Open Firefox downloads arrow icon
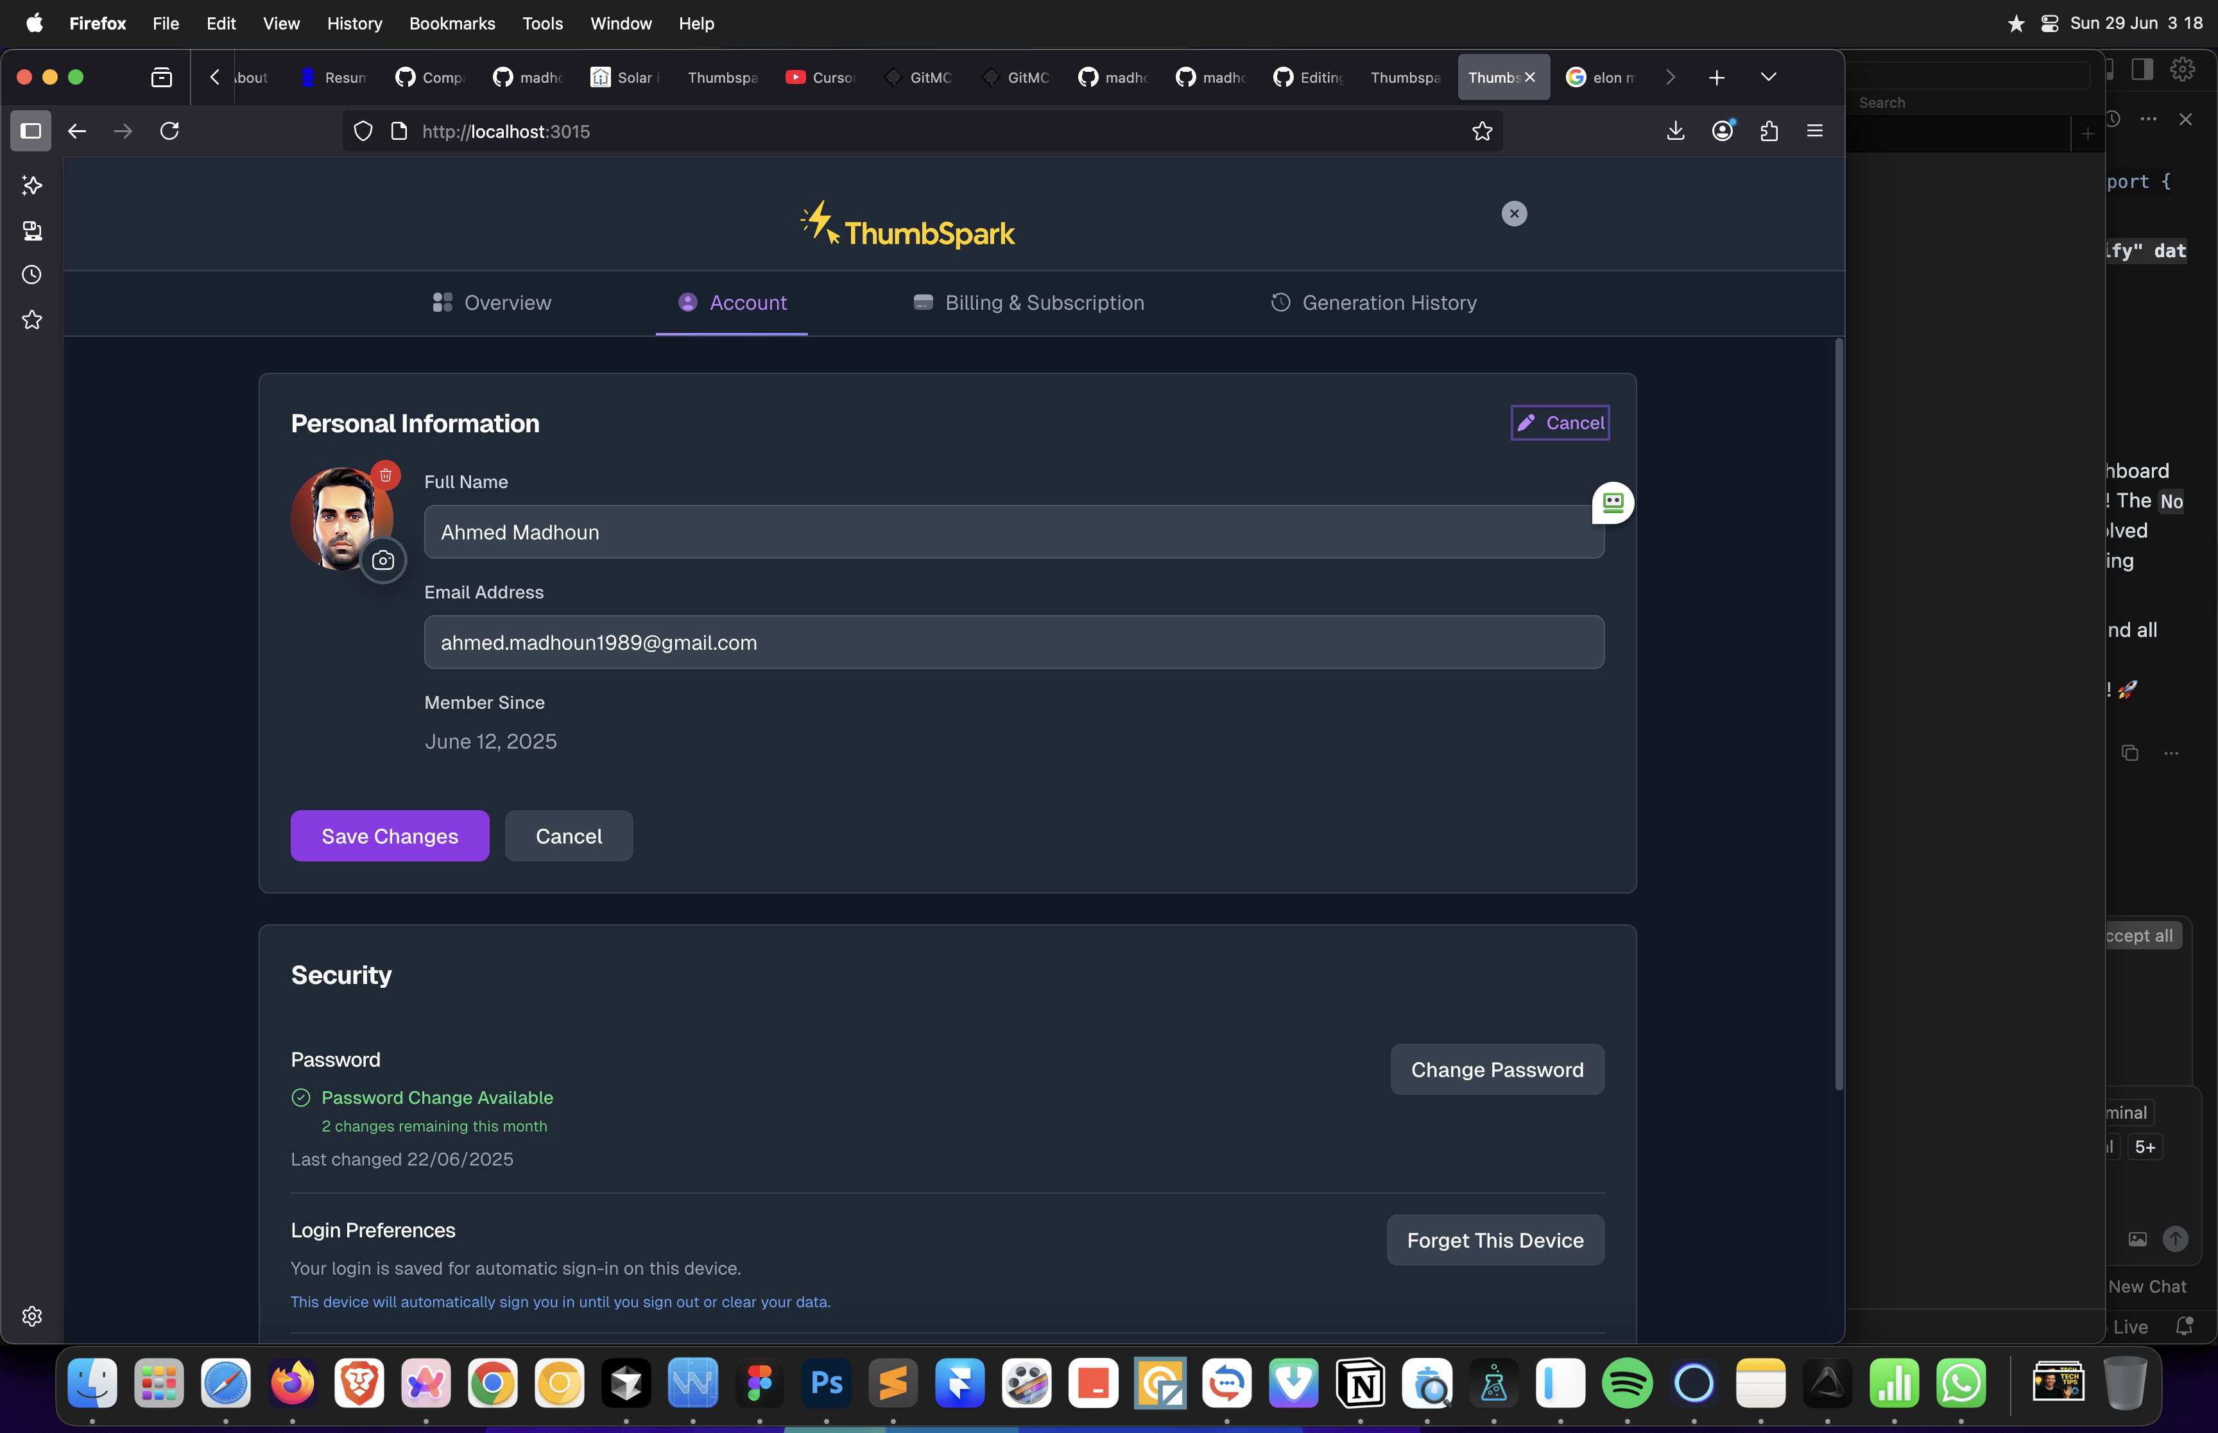The image size is (2218, 1433). tap(1675, 131)
